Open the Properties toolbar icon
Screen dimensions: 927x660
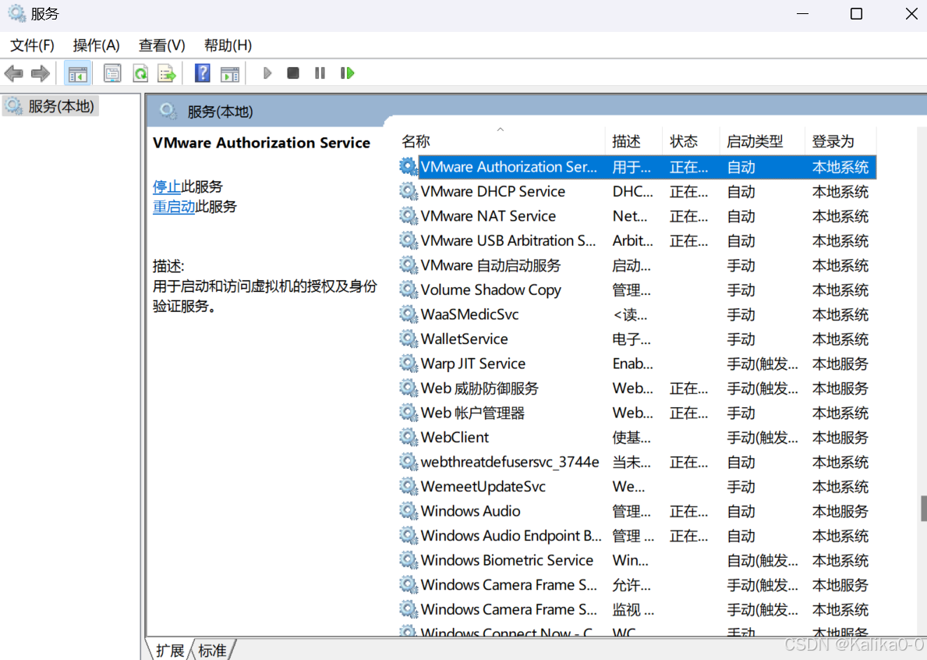pos(112,73)
